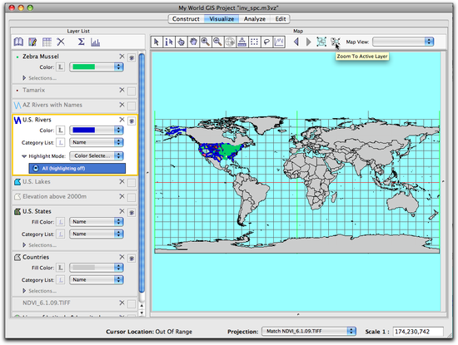
Task: Open the Map View dropdown
Action: pos(403,42)
